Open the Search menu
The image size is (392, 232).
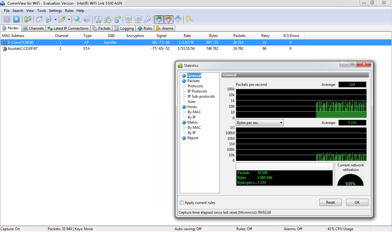pos(18,11)
